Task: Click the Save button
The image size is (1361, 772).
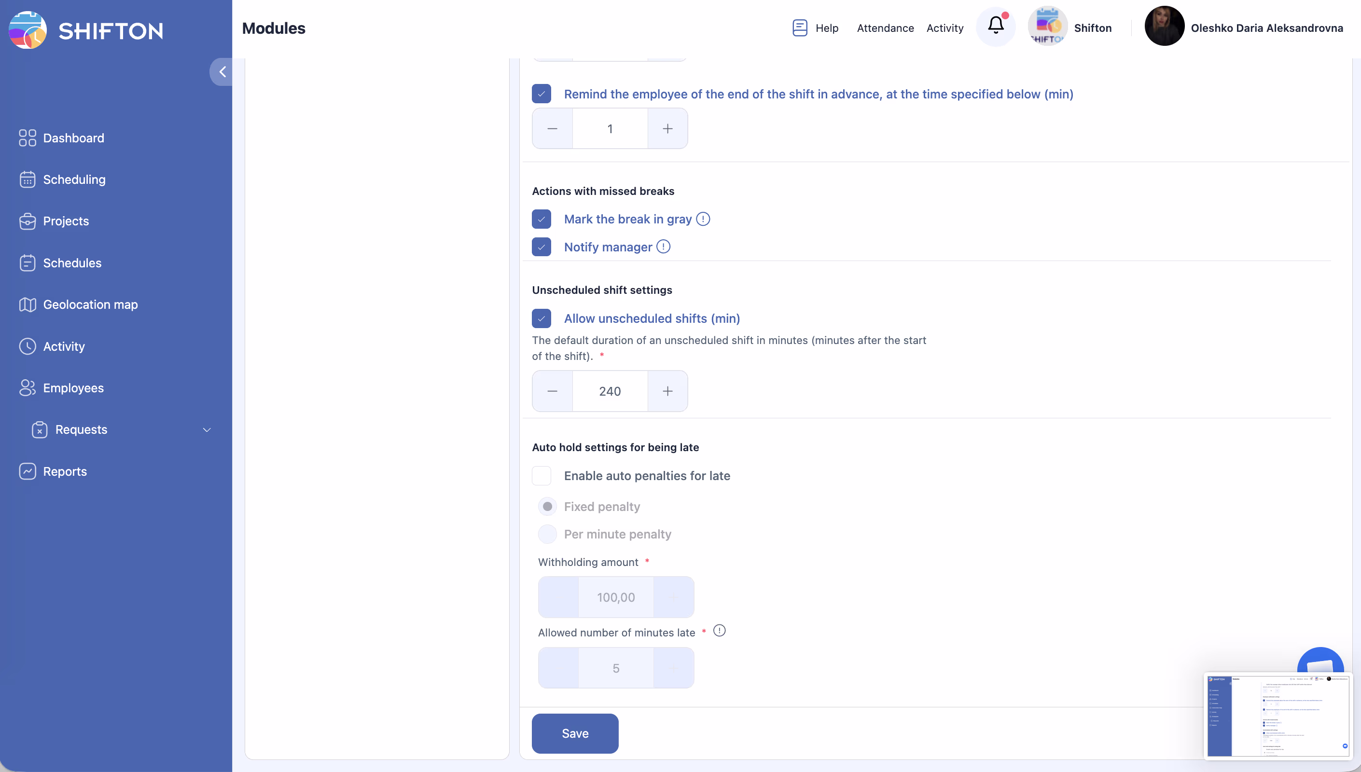Action: pyautogui.click(x=575, y=733)
